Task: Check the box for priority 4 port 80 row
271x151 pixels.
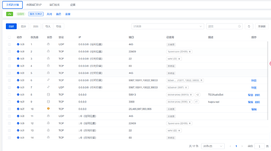Action: 9,66
